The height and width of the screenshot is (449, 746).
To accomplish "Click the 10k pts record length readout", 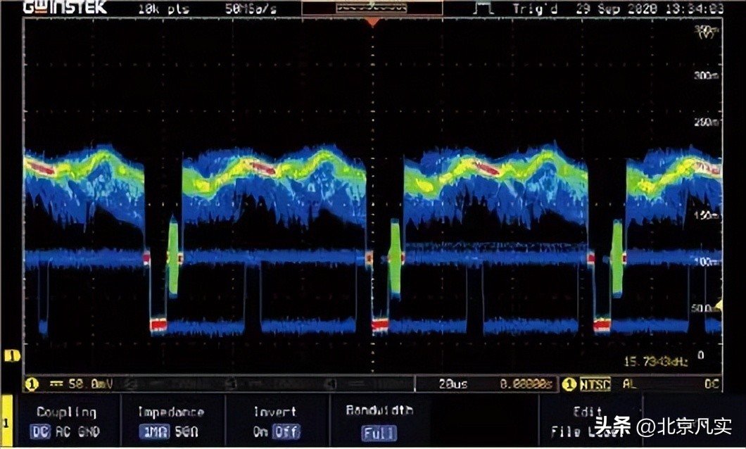I will [x=163, y=9].
